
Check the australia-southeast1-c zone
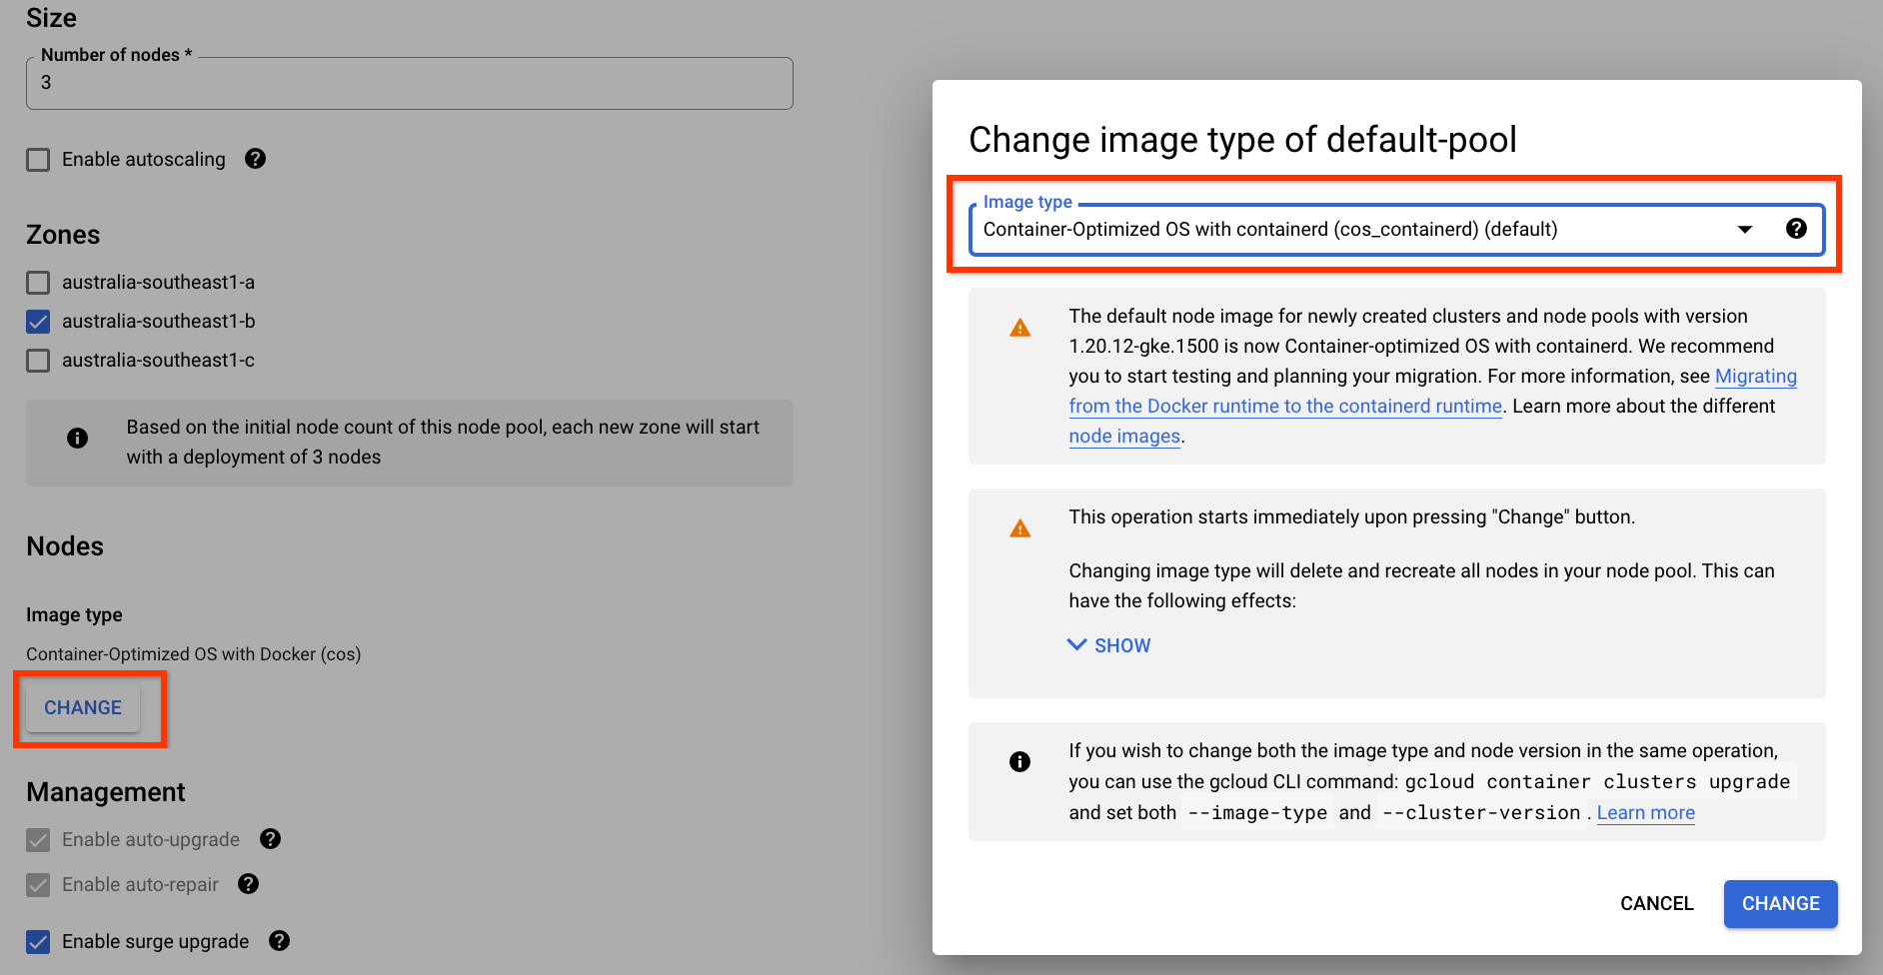tap(38, 361)
